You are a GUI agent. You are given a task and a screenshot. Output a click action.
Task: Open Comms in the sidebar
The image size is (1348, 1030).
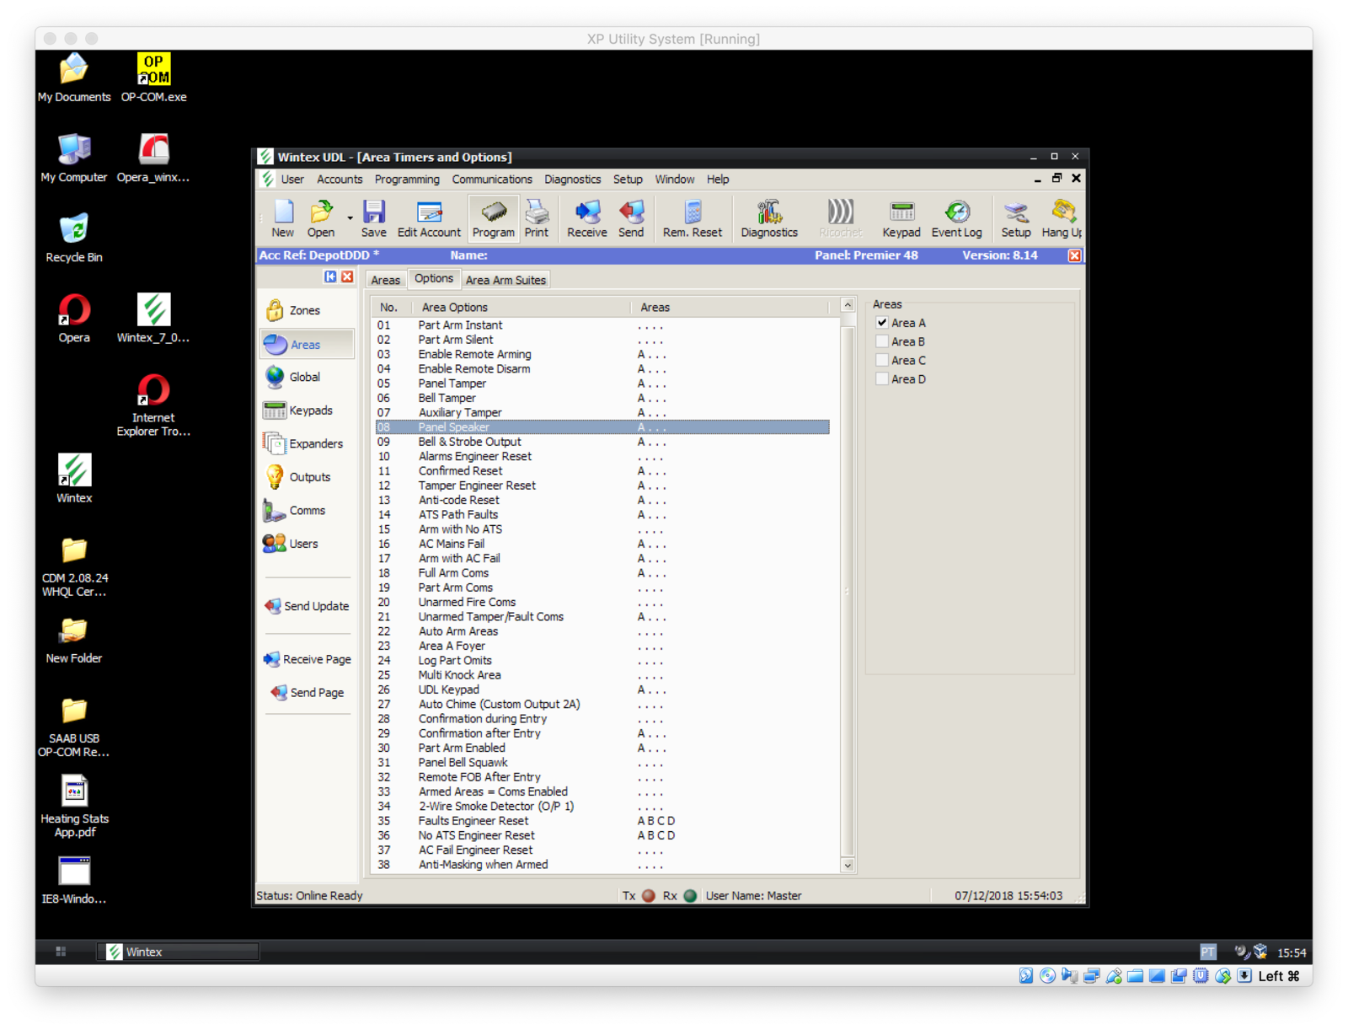(306, 511)
